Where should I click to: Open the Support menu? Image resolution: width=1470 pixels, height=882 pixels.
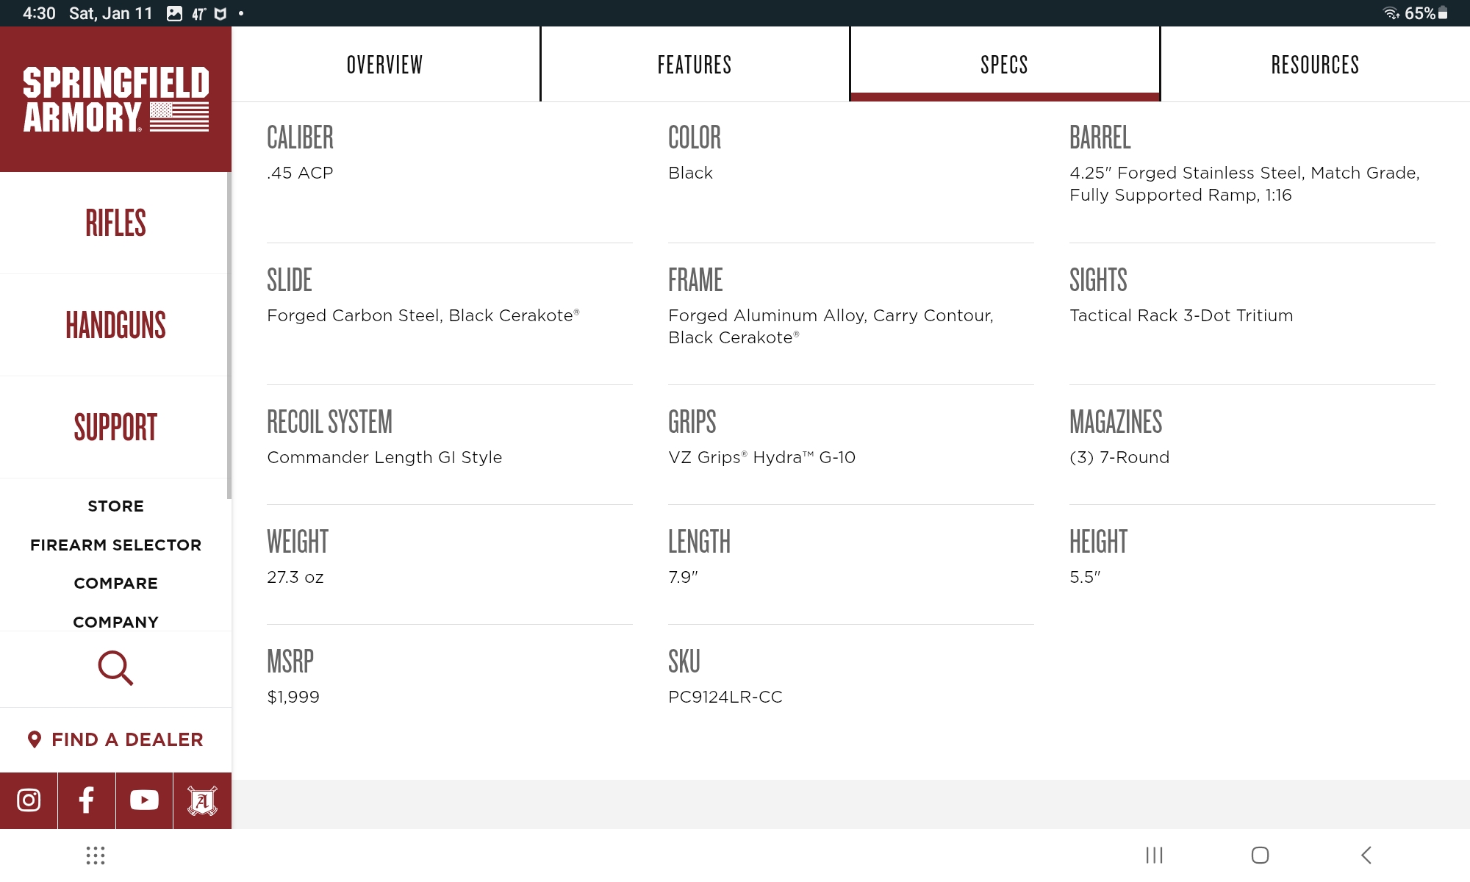[115, 427]
